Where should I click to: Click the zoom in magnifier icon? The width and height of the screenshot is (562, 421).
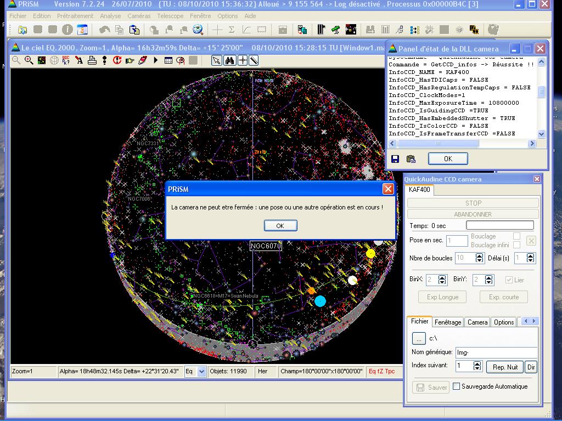(x=29, y=60)
